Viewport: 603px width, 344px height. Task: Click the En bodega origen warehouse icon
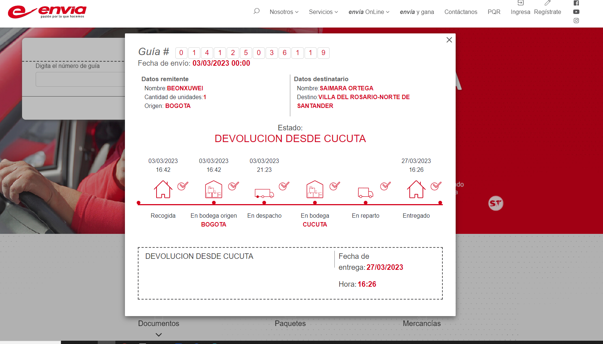point(213,189)
